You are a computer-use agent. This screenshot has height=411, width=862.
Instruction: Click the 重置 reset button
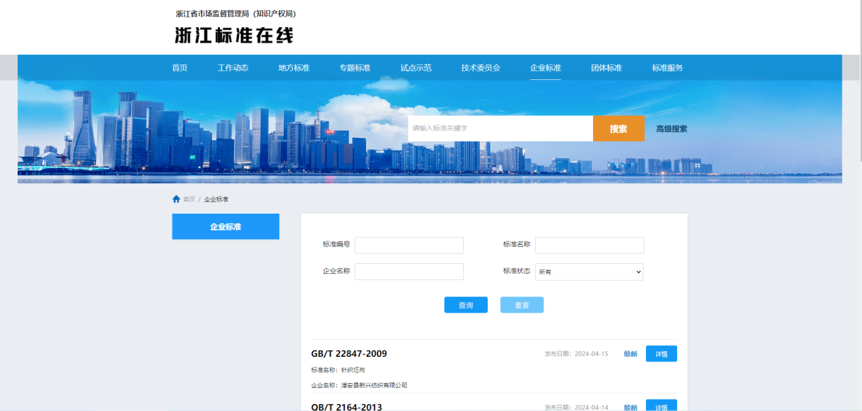coord(522,305)
